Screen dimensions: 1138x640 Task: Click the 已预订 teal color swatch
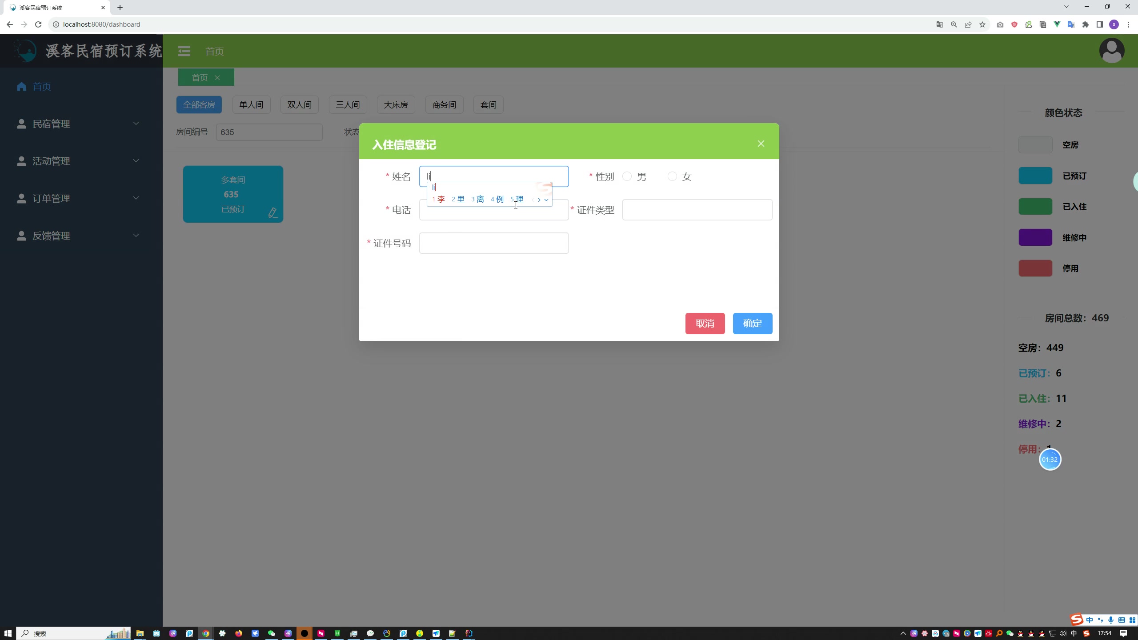point(1035,176)
